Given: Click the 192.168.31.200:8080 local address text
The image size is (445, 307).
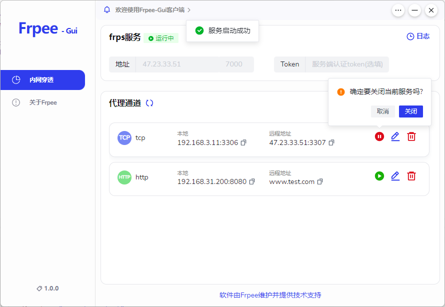Looking at the screenshot, I should pos(212,181).
